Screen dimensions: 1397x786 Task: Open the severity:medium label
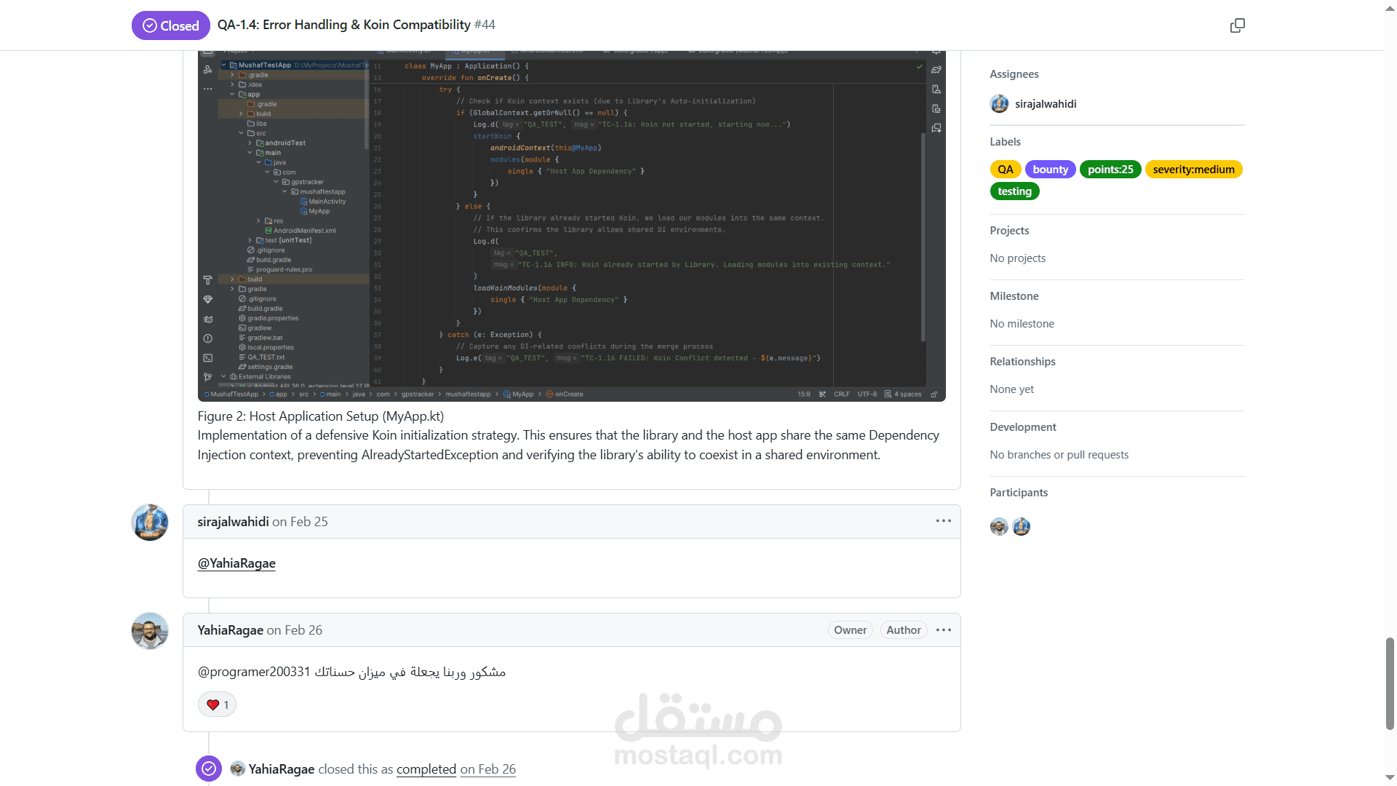point(1193,170)
